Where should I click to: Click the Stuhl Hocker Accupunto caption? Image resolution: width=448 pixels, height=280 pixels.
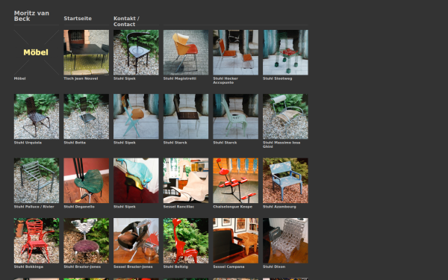coord(225,81)
